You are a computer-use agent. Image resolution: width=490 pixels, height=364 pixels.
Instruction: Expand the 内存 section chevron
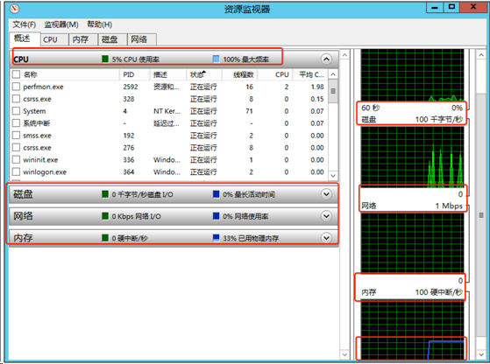(x=326, y=238)
